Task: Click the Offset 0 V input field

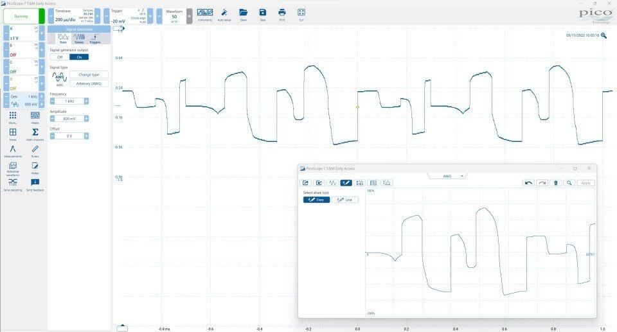Action: tap(69, 136)
